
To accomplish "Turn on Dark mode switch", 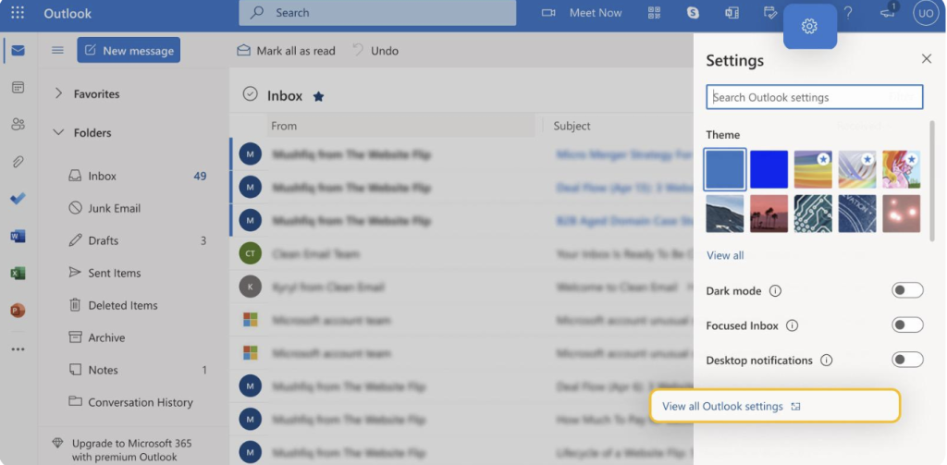I will click(x=908, y=290).
